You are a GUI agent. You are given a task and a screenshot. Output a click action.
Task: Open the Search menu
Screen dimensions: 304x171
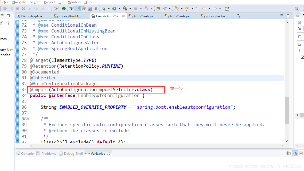click(35, 2)
